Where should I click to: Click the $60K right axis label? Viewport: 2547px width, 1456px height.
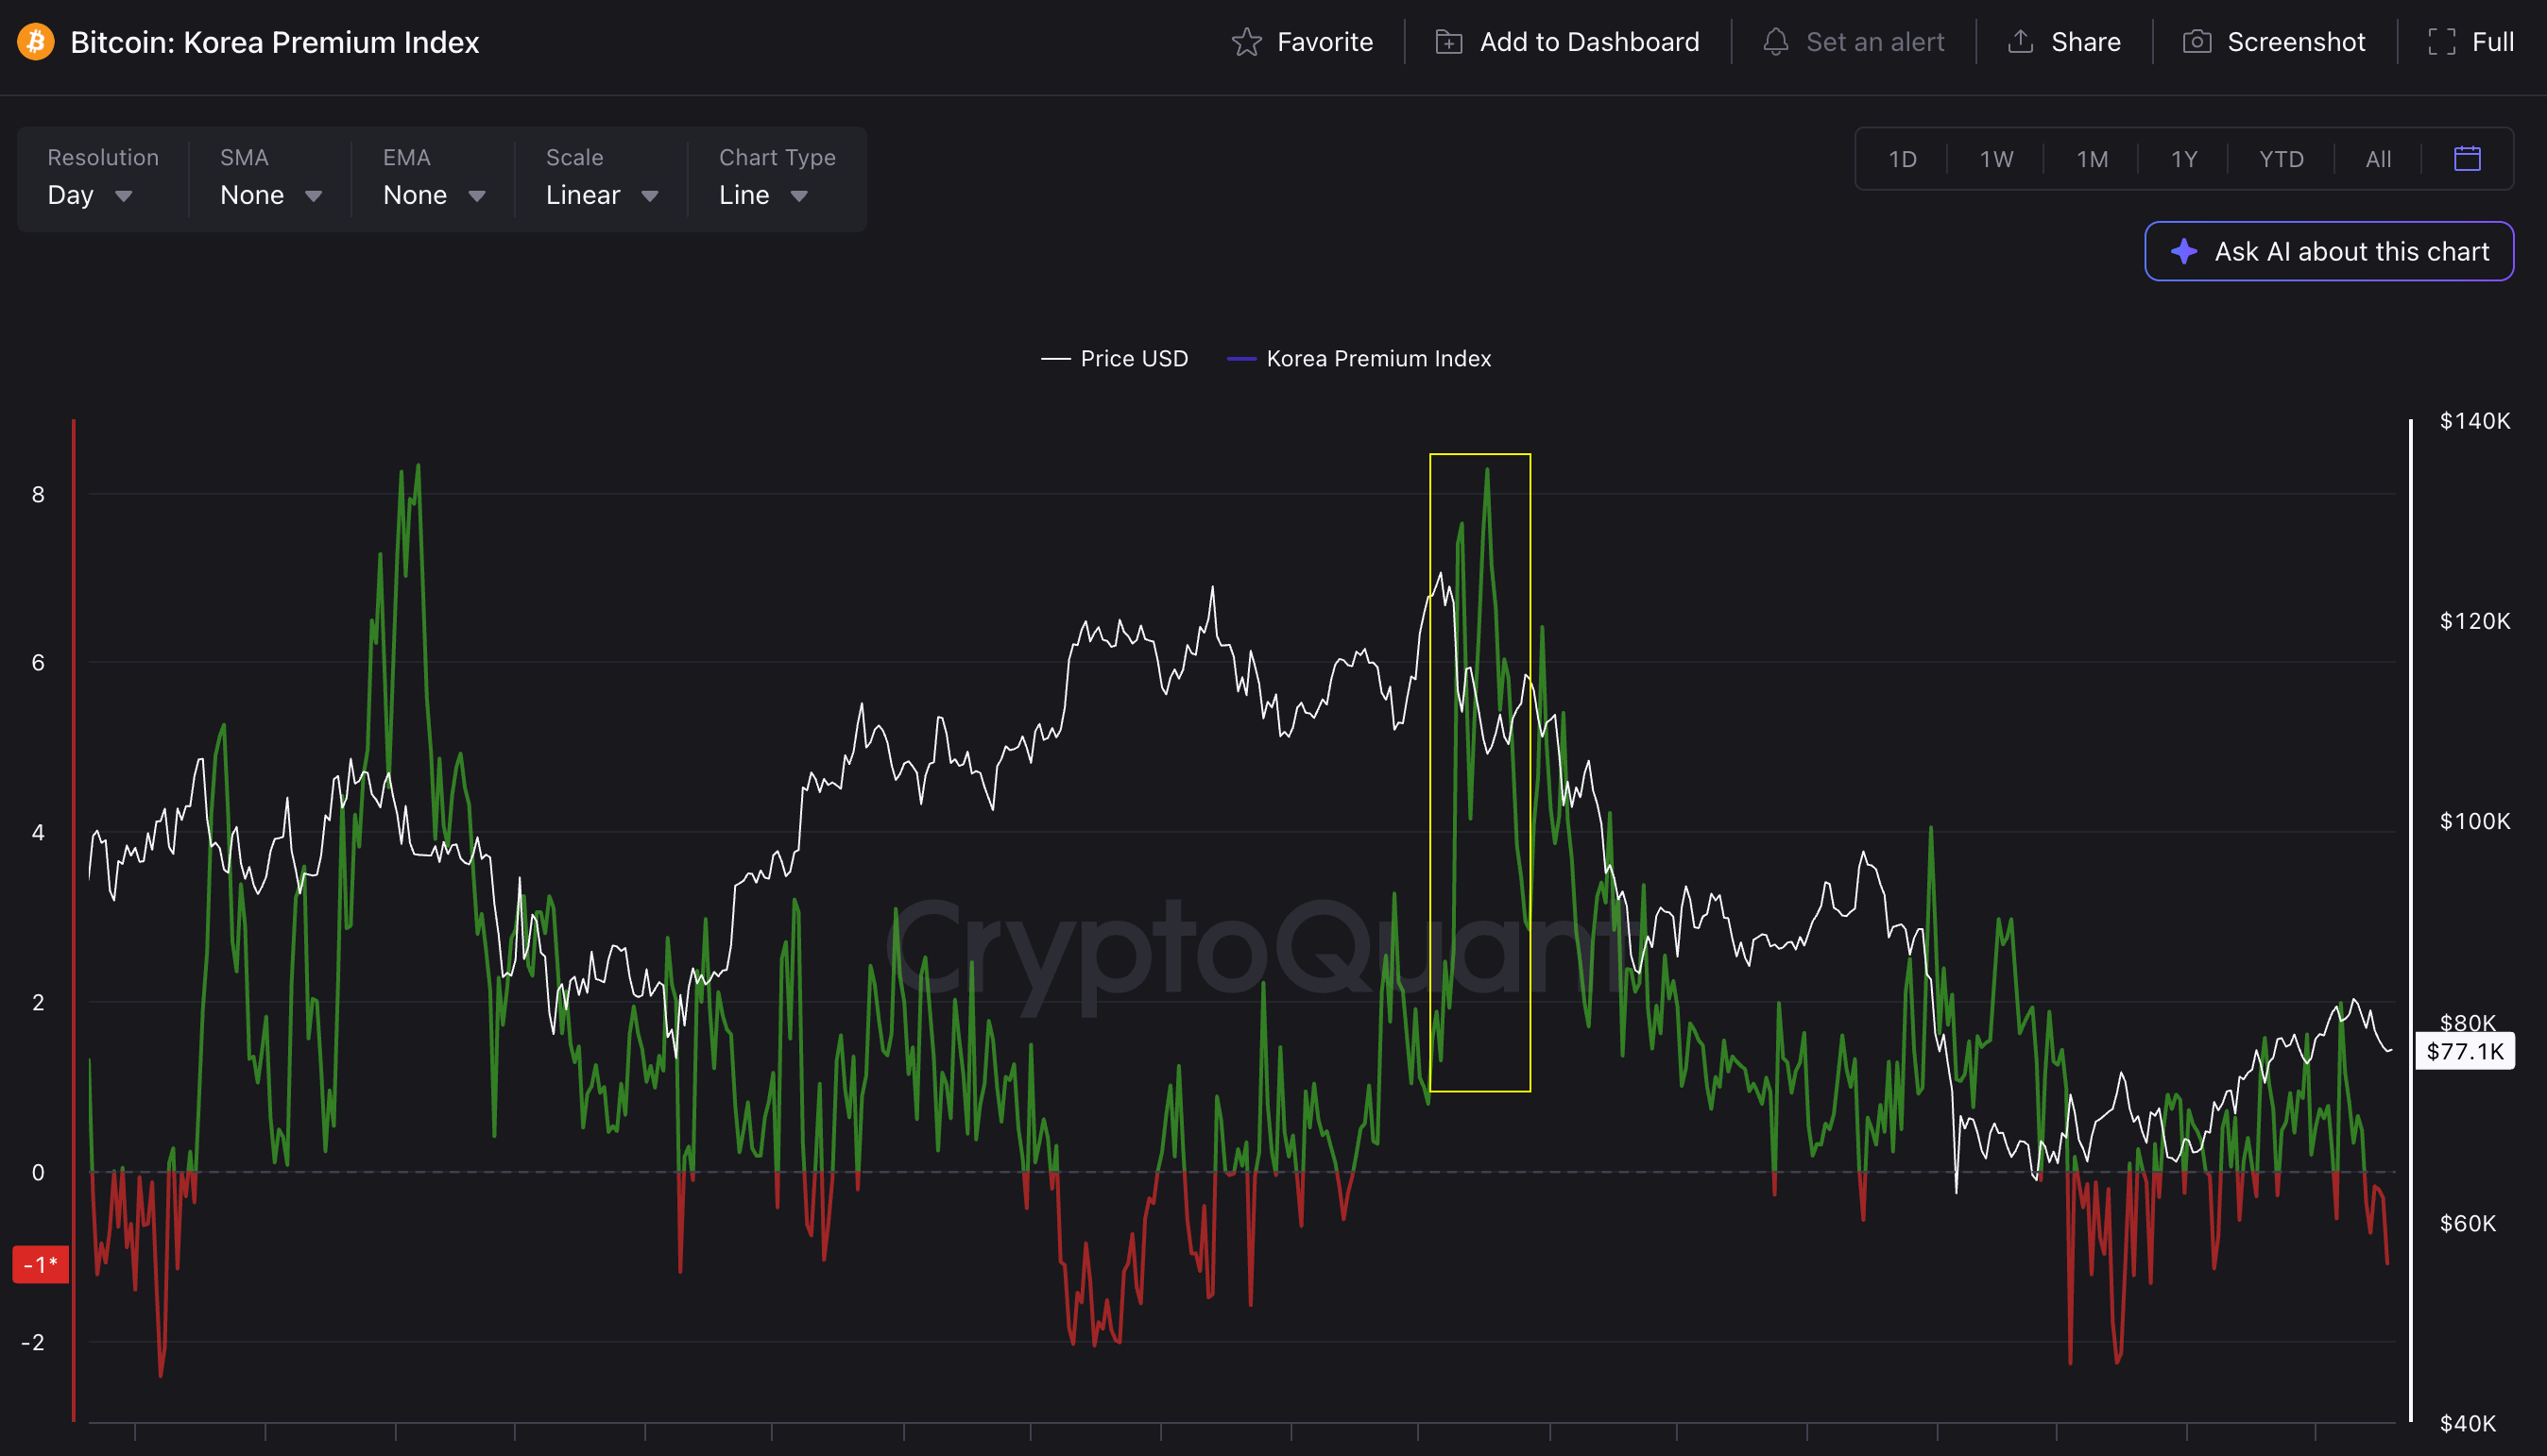(x=2468, y=1223)
